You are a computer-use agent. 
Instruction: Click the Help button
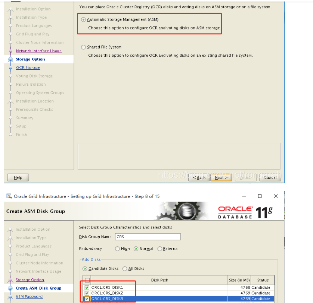18,177
